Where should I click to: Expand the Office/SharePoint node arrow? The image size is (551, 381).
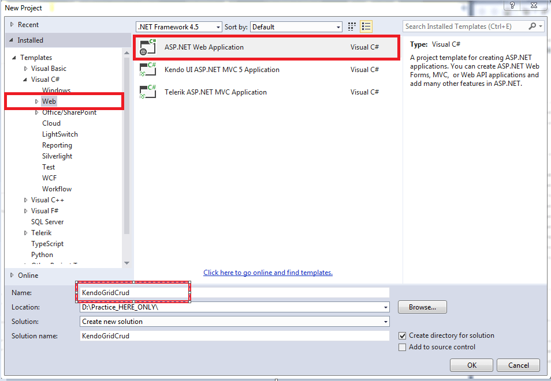coord(36,112)
